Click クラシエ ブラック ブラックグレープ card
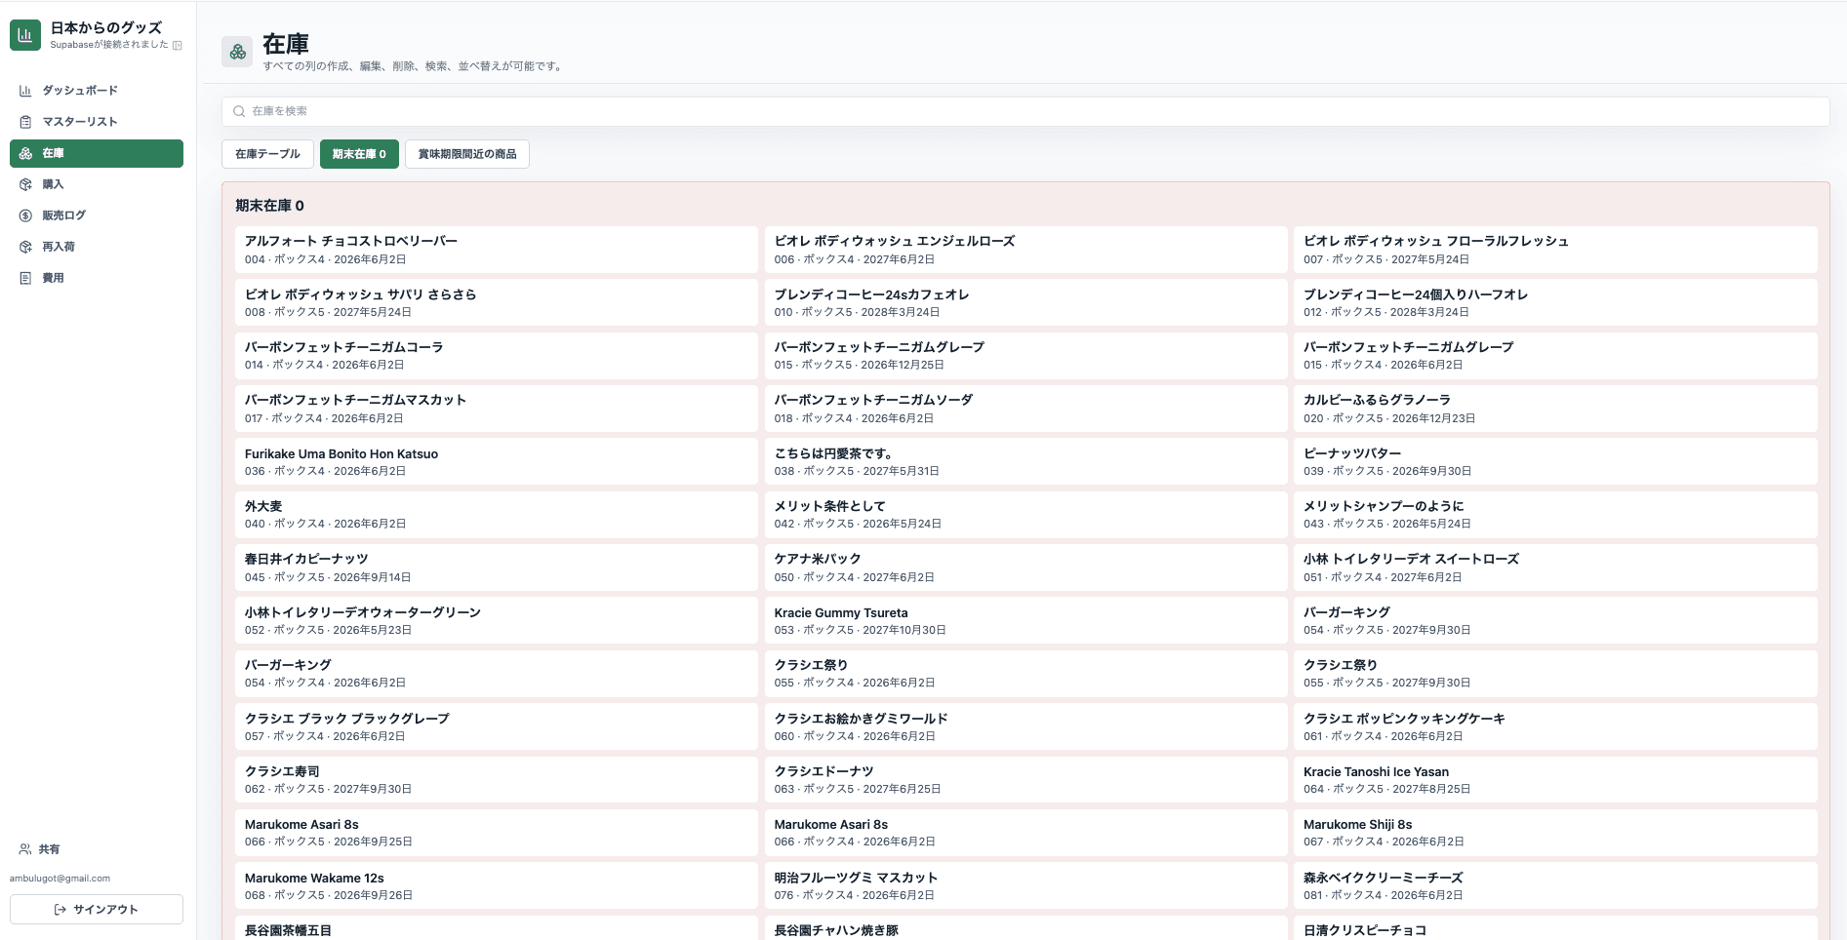1847x940 pixels. tap(496, 726)
